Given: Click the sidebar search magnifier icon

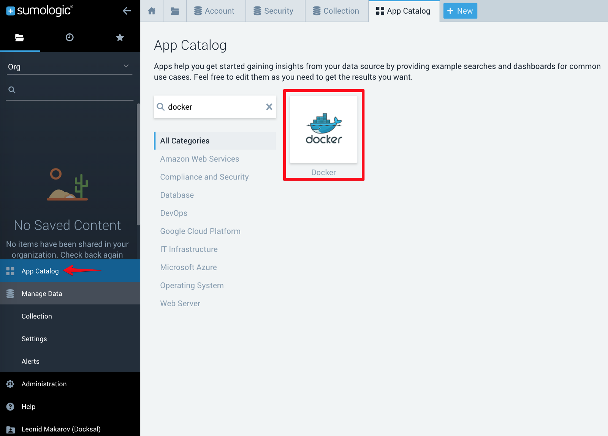Looking at the screenshot, I should point(12,90).
